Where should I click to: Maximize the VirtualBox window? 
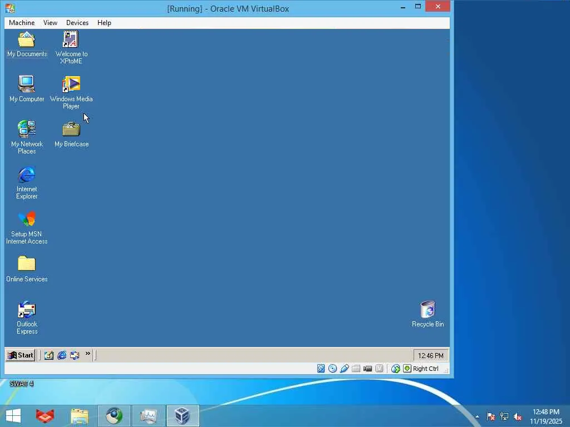coord(418,7)
